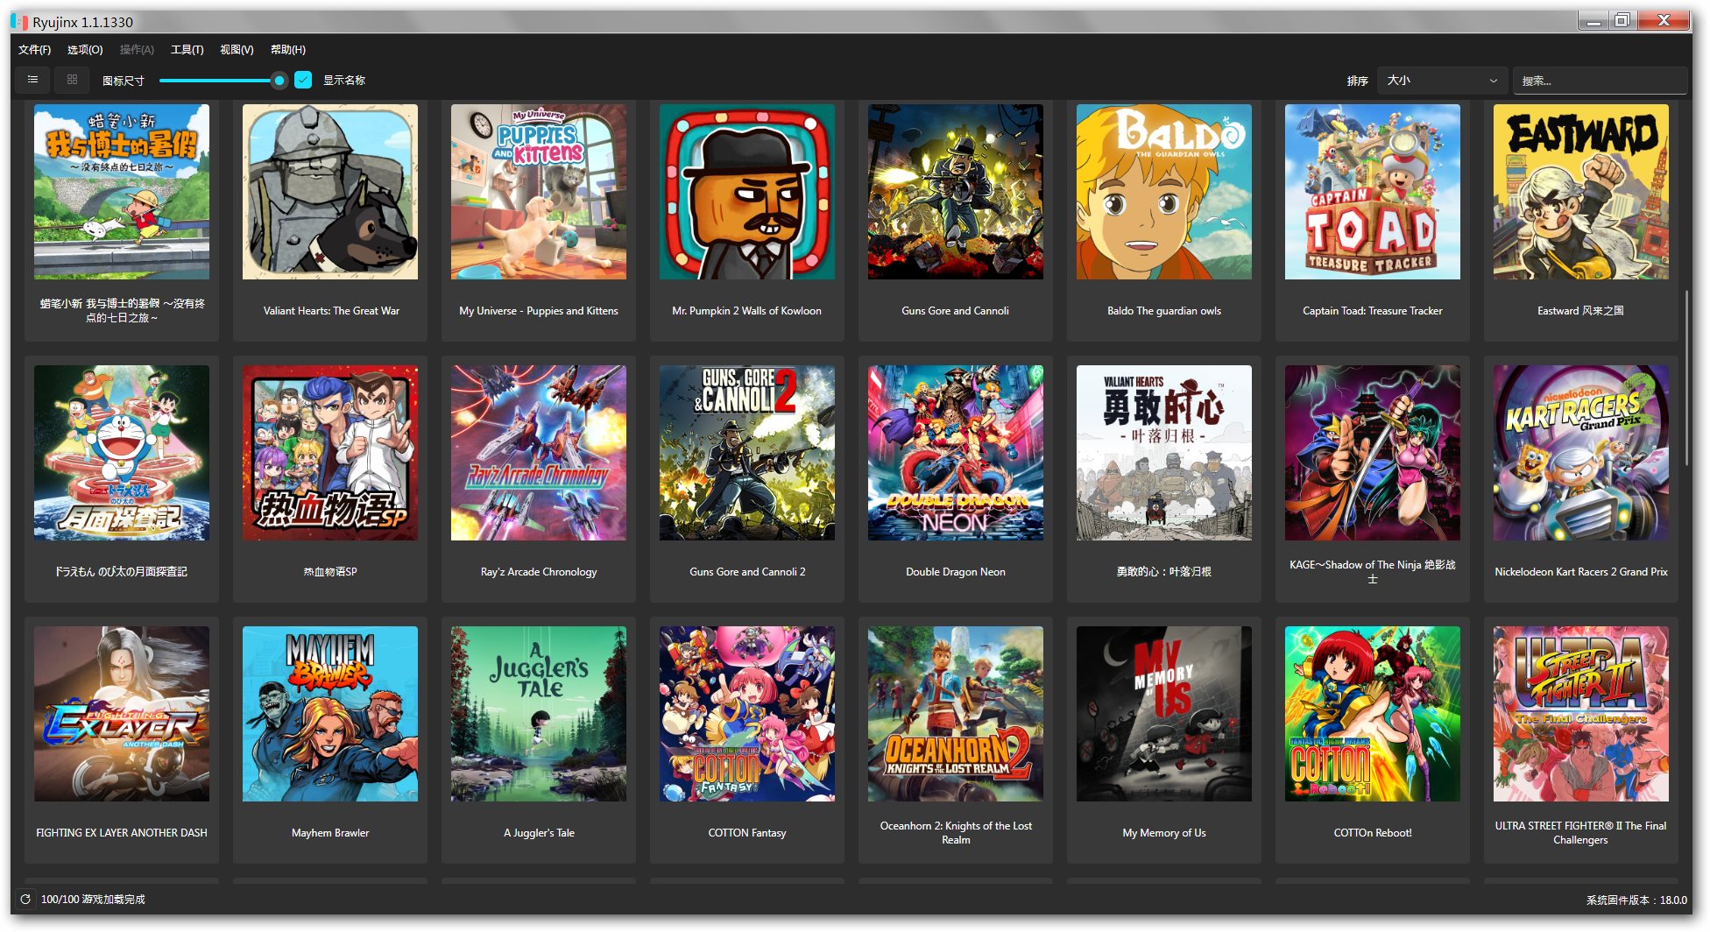Click the 'Valiant Hearts: The Great War' title text

[331, 311]
